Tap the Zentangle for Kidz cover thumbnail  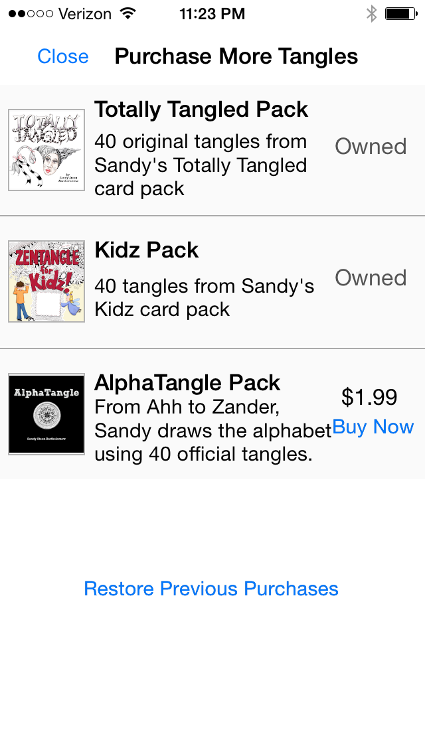[46, 281]
